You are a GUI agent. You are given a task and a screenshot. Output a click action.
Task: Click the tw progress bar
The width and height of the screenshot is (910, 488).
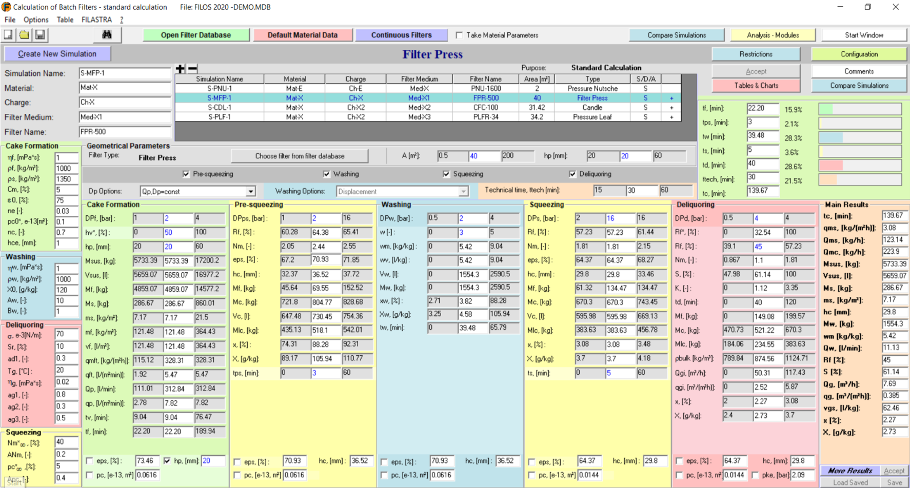pos(860,137)
